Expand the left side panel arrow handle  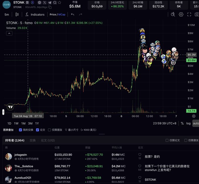point(3,112)
